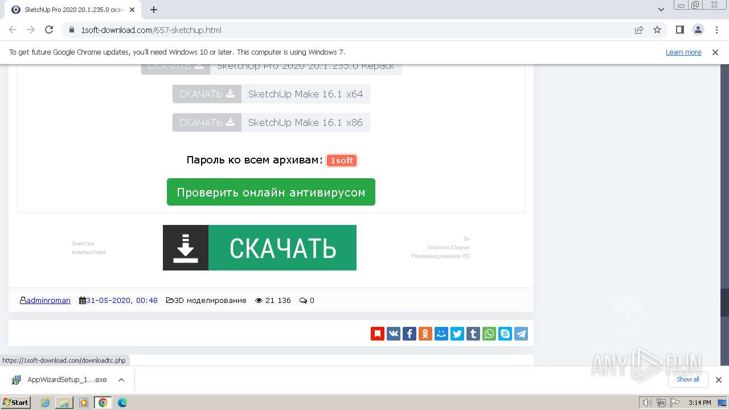Image resolution: width=729 pixels, height=410 pixels.
Task: Share the page to Moi Mir
Action: 441,334
